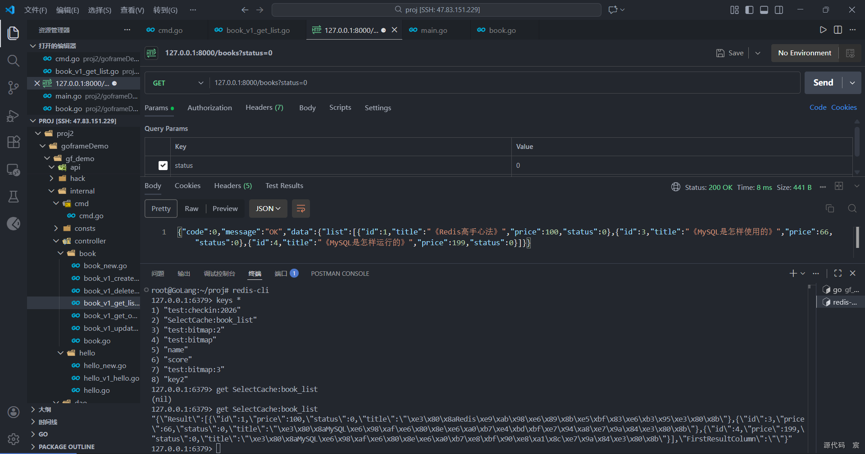Open the Accounts menu icon
Screen dimensions: 865x454
click(x=14, y=412)
